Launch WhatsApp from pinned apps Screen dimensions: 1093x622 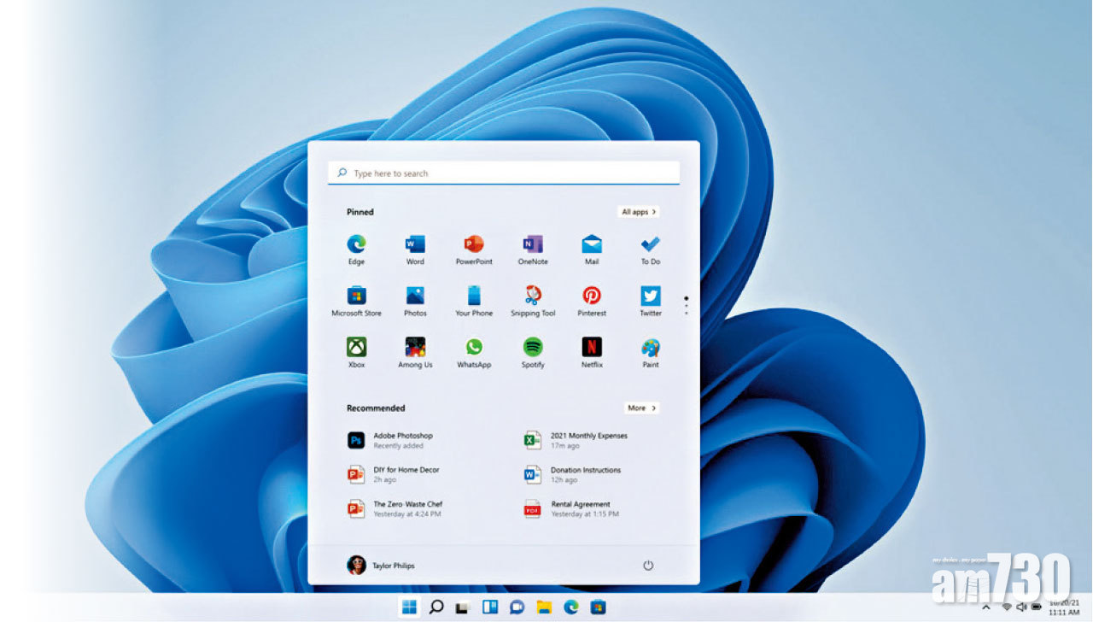(474, 348)
